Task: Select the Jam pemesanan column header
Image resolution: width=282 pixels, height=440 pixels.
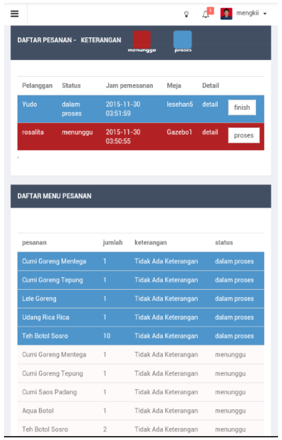Action: pyautogui.click(x=130, y=85)
